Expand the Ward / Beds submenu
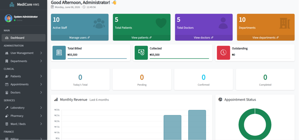 (x=41, y=124)
